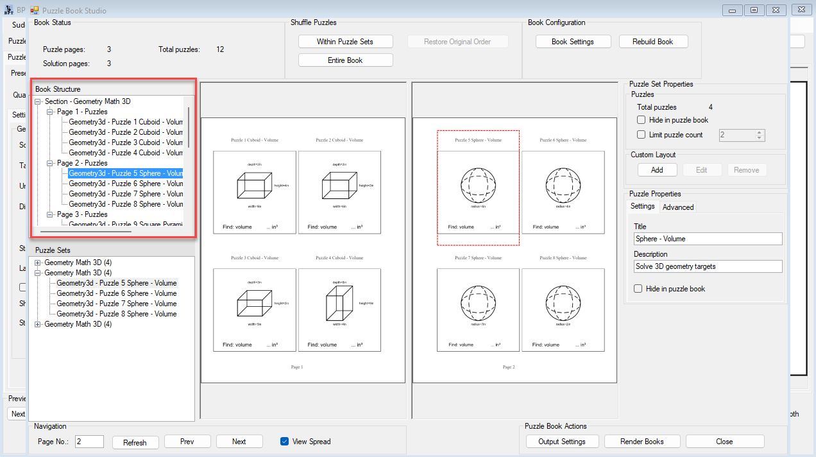Click the decrement arrow of the puzzle count stepper
This screenshot has height=457, width=816.
tap(760, 138)
